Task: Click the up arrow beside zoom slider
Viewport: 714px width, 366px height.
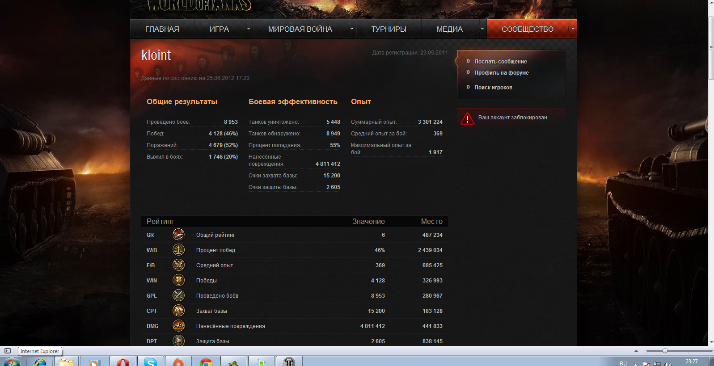Action: (636, 351)
